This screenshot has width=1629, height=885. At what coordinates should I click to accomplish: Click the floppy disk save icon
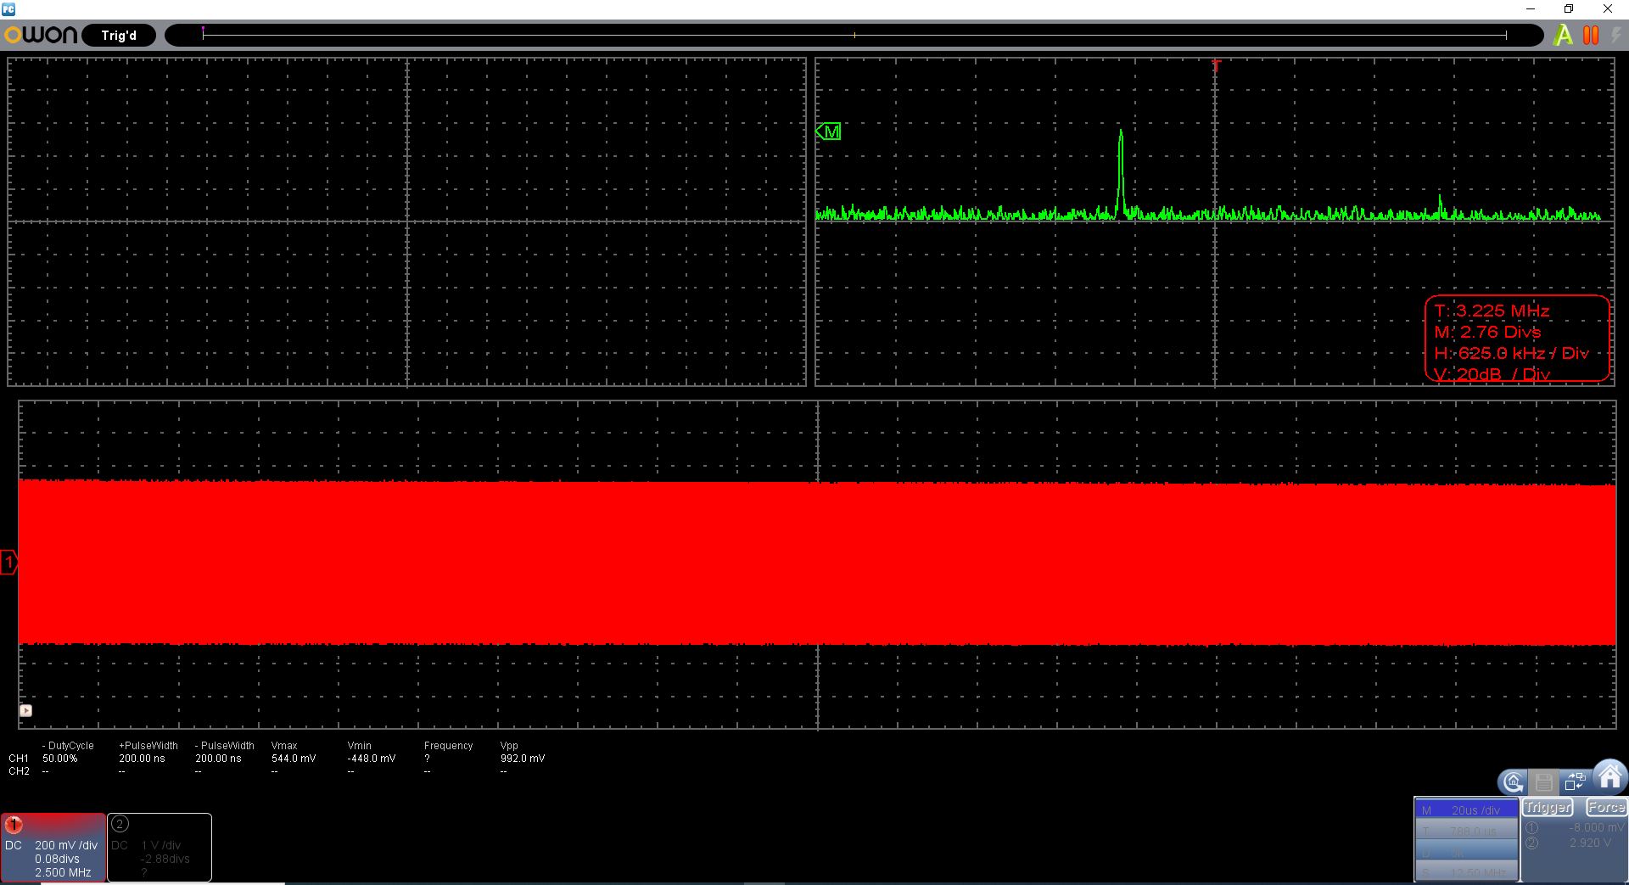click(1544, 782)
